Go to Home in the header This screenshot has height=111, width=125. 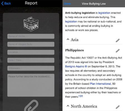click(67, 4)
